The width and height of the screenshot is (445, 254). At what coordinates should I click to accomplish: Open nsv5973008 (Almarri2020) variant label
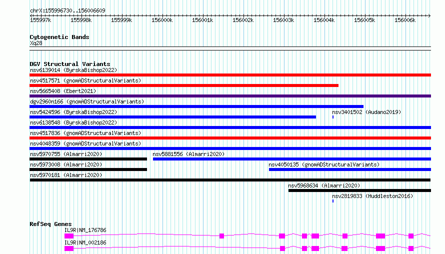pos(66,164)
